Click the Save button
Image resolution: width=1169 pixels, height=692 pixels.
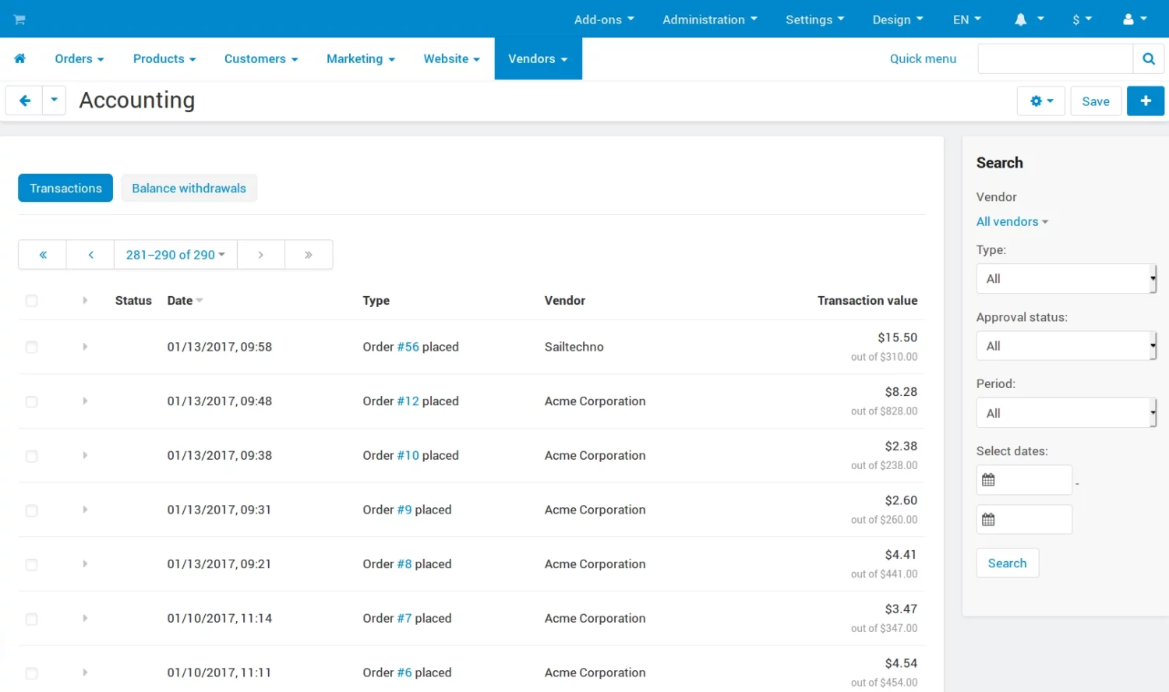click(1096, 101)
